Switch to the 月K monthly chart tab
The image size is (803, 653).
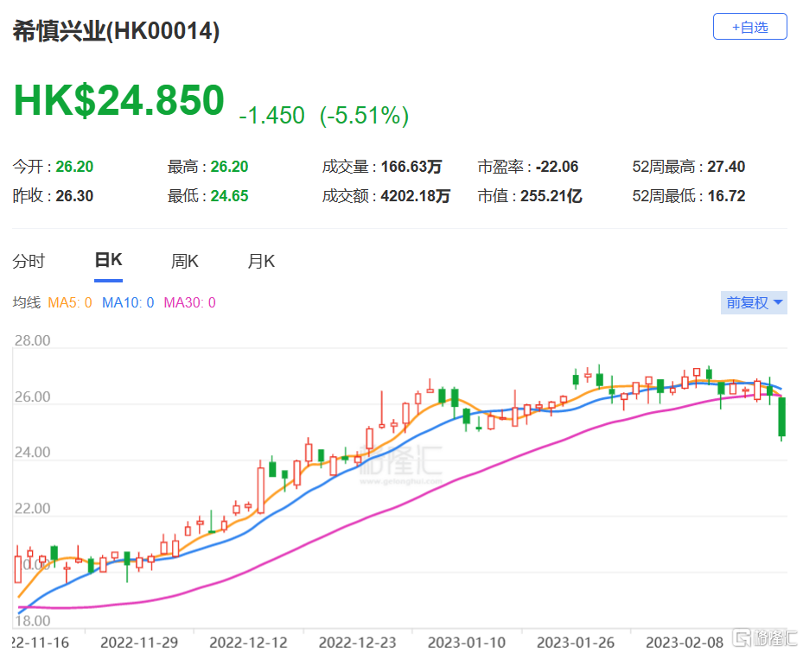261,262
